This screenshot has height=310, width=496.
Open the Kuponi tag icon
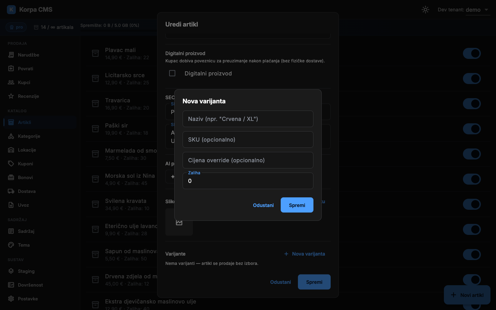11,164
